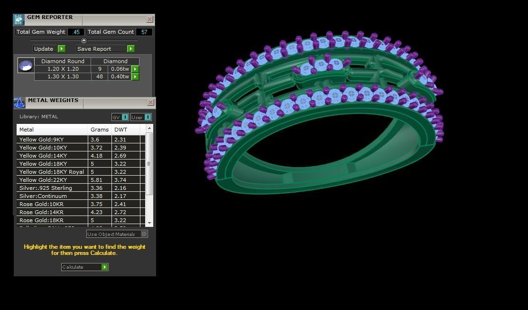
Task: Click the DWT value "2.16"
Action: [120, 188]
